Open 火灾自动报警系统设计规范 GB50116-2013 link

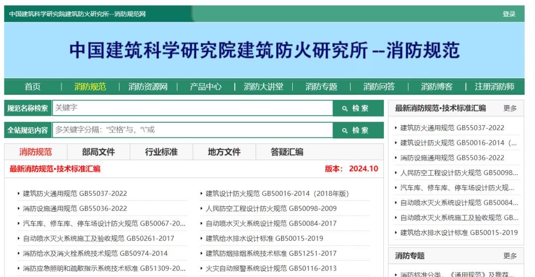271,269
